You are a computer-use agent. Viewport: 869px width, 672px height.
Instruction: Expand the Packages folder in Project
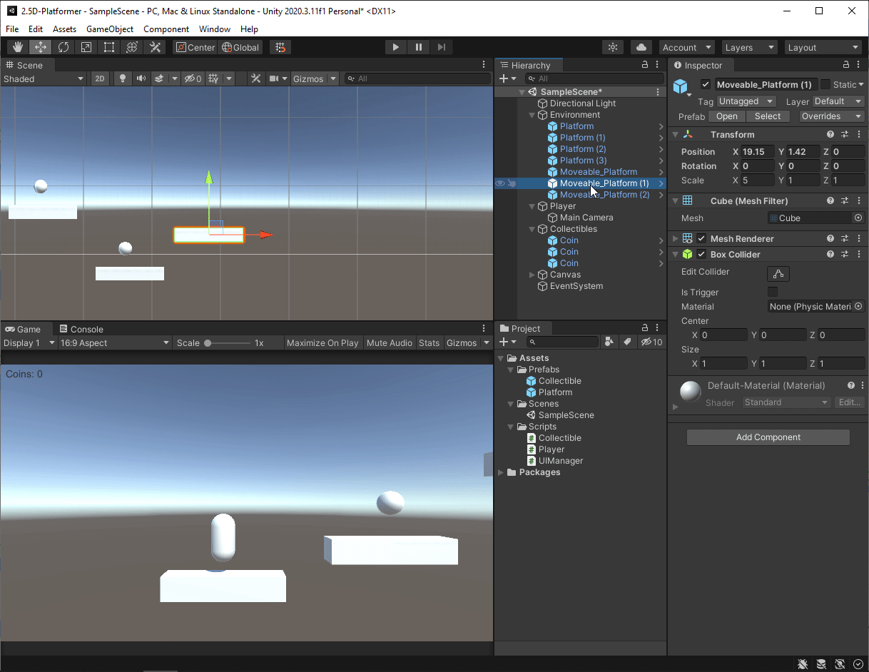[x=502, y=472]
